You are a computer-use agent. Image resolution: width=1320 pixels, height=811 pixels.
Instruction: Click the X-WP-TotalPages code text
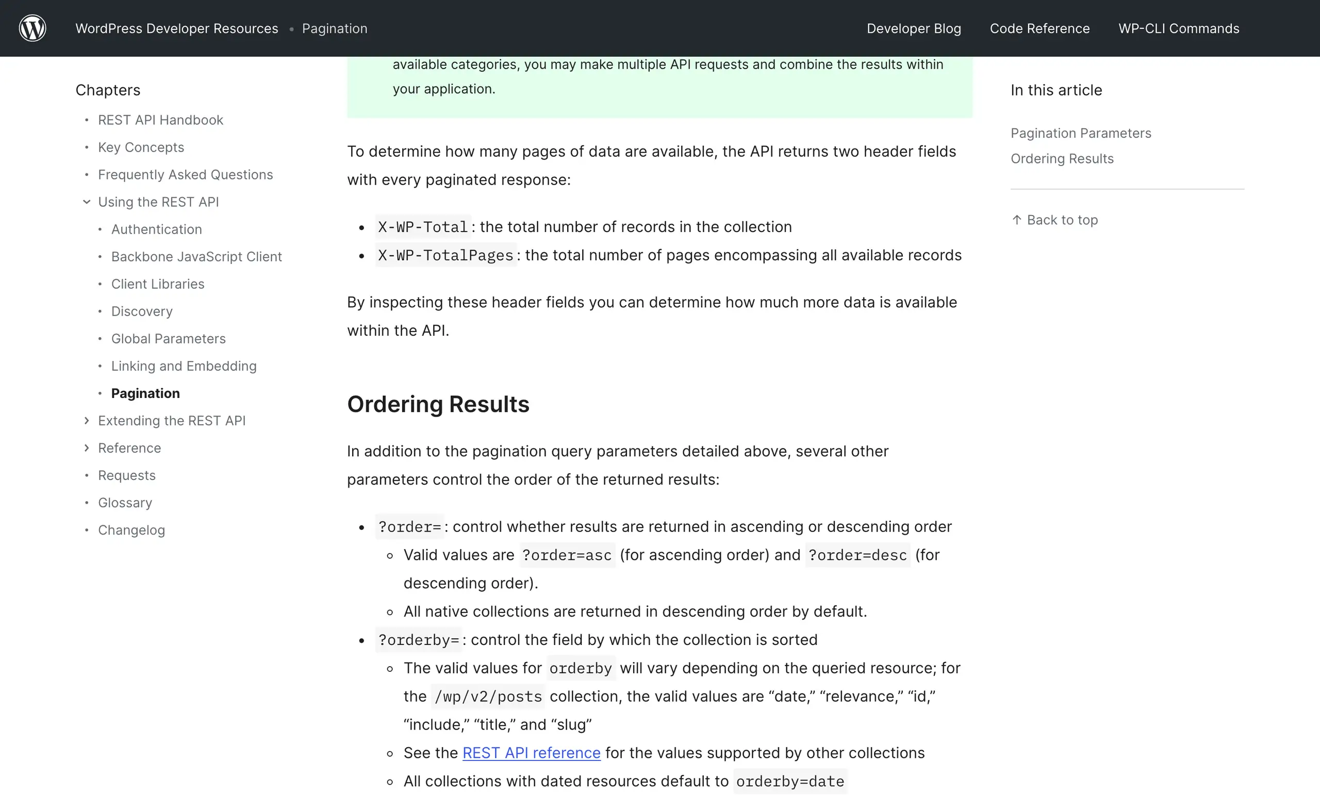click(445, 255)
